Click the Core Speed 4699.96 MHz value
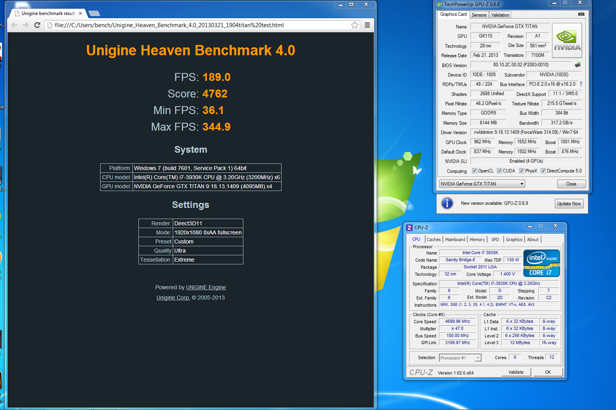 point(457,322)
